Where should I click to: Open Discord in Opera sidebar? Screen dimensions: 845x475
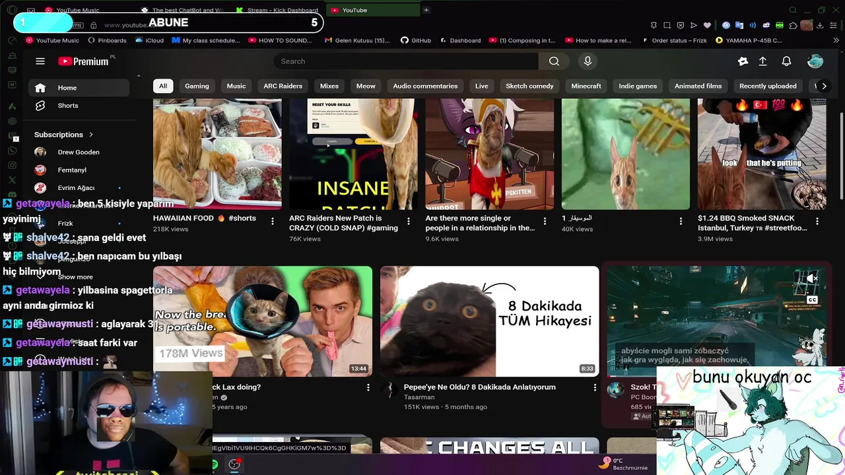12,194
